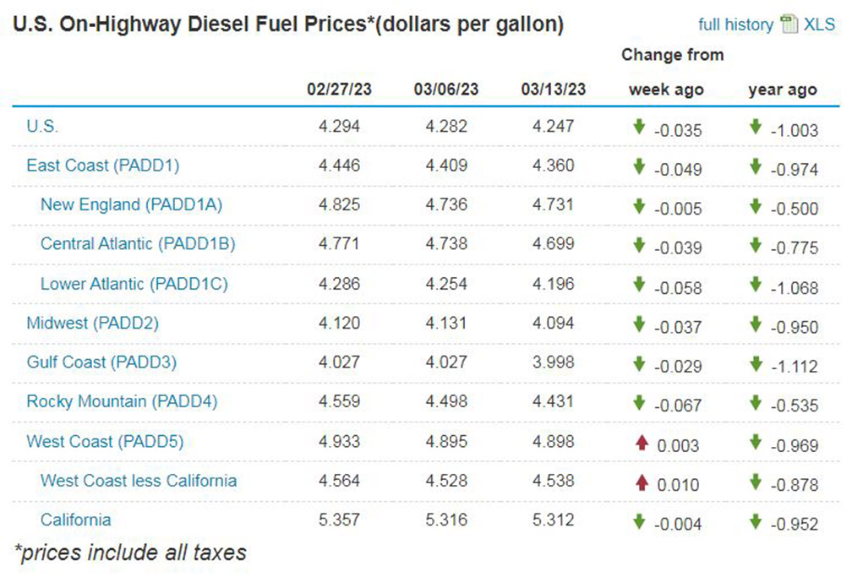Image resolution: width=852 pixels, height=577 pixels.
Task: Download the XLS file link
Action: click(x=819, y=24)
